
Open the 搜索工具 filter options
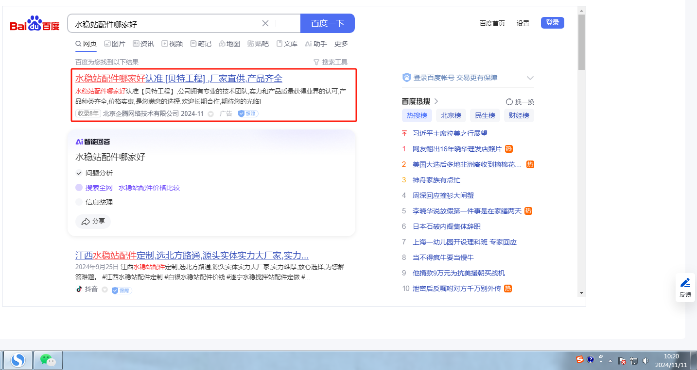tap(331, 62)
